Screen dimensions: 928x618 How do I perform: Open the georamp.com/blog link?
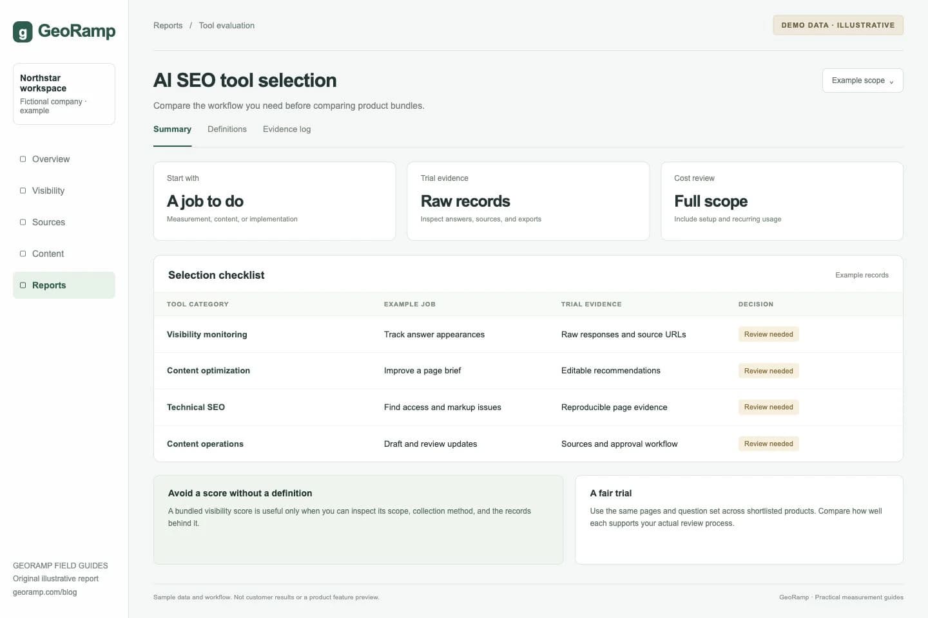[44, 592]
